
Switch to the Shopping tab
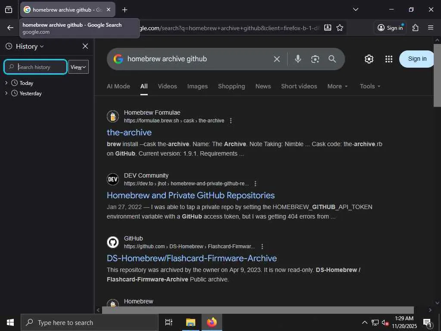coord(231,86)
